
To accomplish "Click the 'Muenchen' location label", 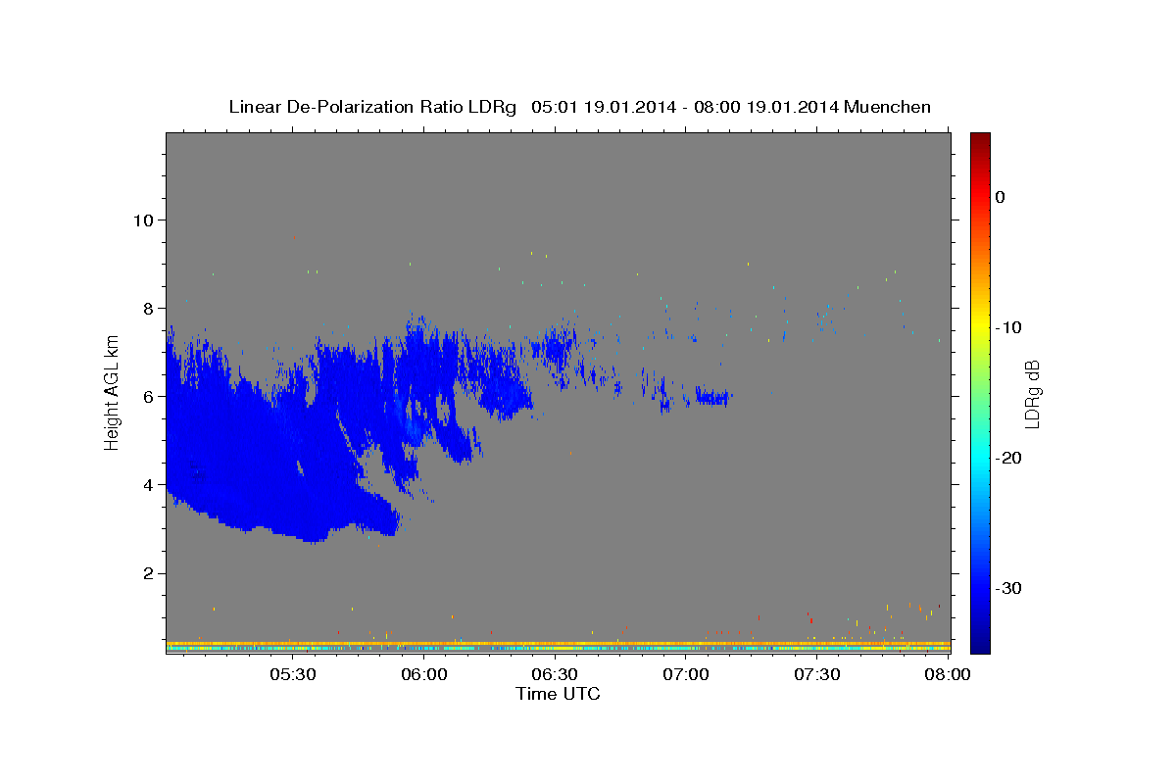I will point(888,107).
